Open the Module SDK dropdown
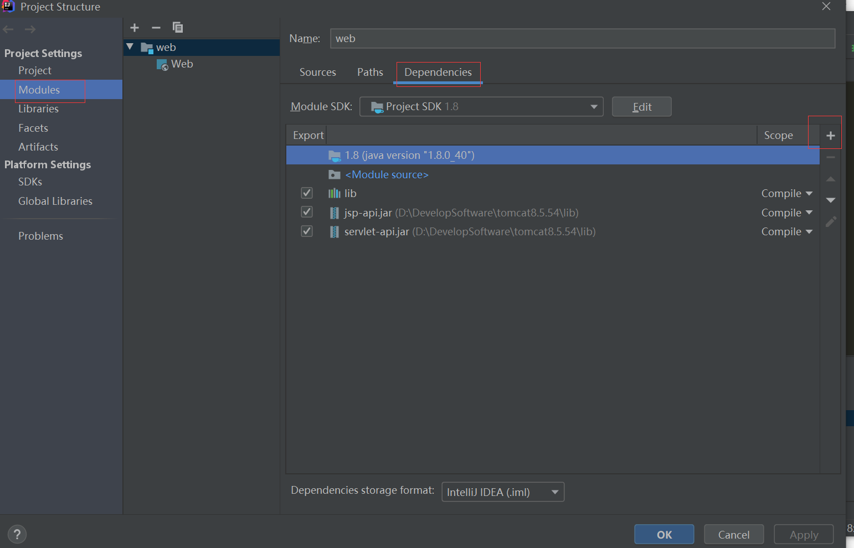The width and height of the screenshot is (854, 548). click(x=481, y=107)
